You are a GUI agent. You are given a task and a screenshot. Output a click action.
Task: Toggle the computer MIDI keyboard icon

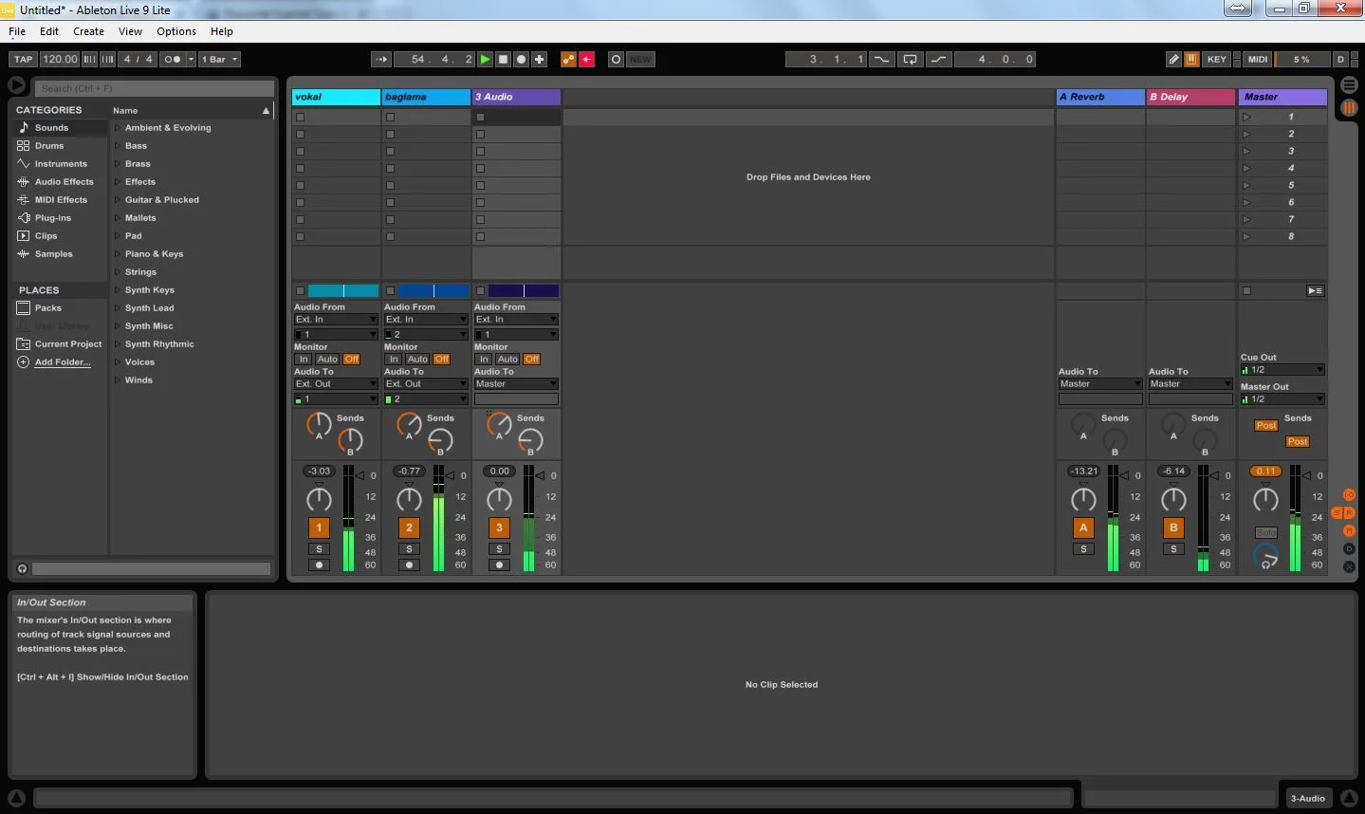point(1191,59)
